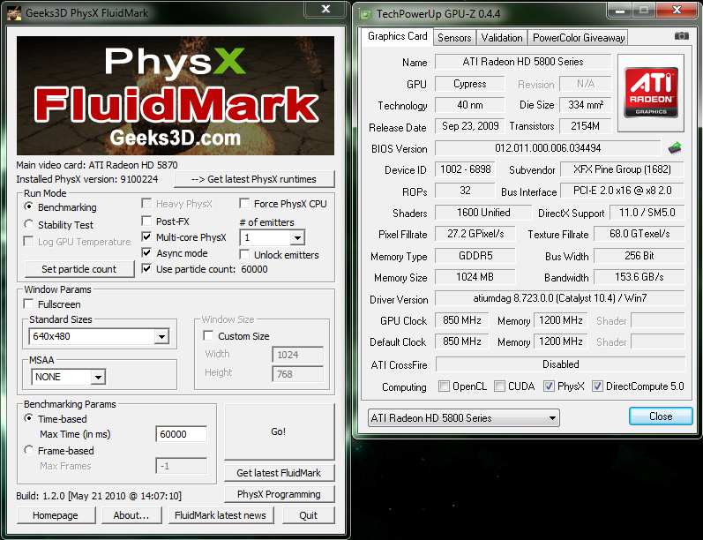Expand the MSAA NONE dropdown
Viewport: 703px width, 540px height.
(98, 377)
